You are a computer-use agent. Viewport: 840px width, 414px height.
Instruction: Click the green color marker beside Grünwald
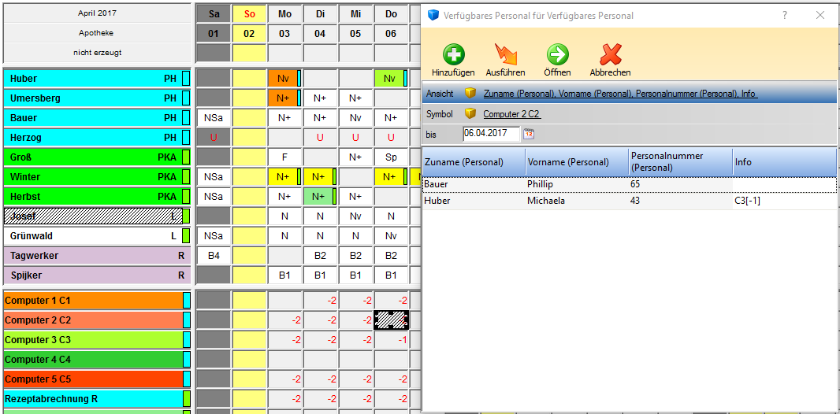pyautogui.click(x=186, y=236)
